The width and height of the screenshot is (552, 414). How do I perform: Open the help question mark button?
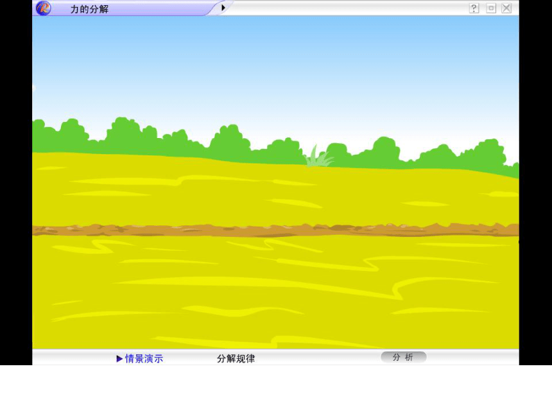pos(474,8)
